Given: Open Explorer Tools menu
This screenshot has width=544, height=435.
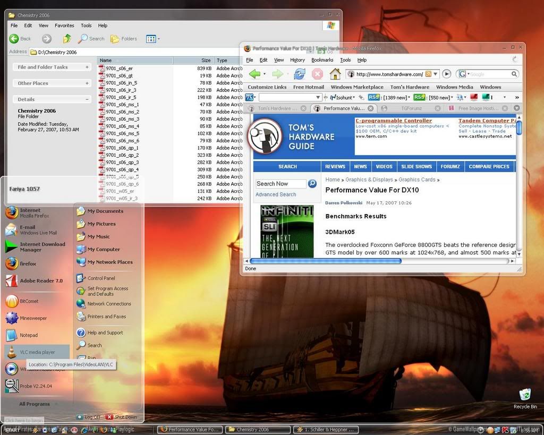Looking at the screenshot, I should [86, 25].
